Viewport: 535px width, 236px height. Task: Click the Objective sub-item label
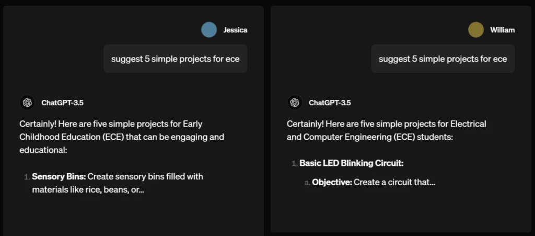(x=332, y=183)
